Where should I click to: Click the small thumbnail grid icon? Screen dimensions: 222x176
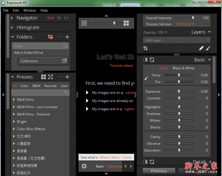(x=84, y=23)
